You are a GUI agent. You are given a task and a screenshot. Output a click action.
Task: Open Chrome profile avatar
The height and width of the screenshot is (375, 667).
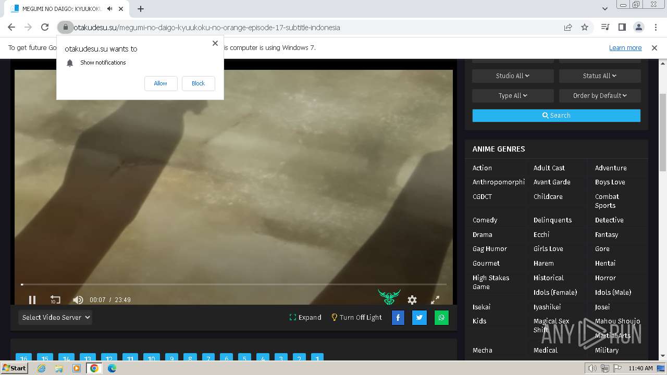click(x=639, y=27)
